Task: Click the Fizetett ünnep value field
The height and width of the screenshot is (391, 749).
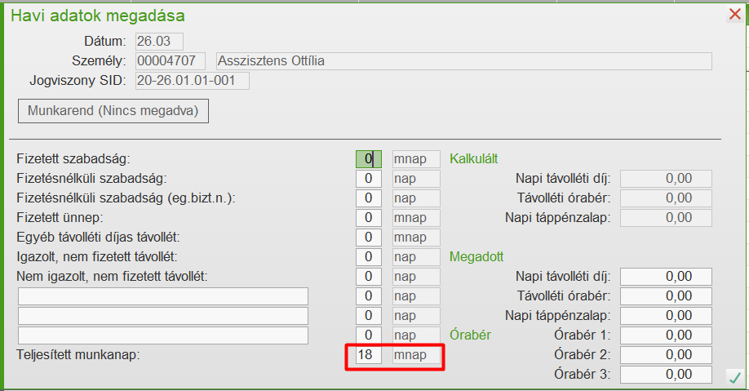Action: (x=369, y=218)
